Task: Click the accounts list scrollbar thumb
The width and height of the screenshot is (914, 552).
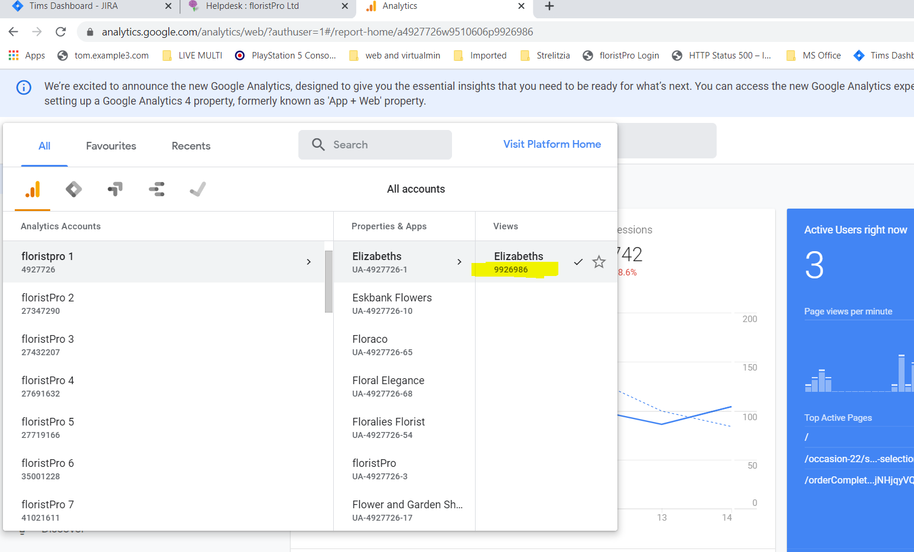Action: coord(328,281)
